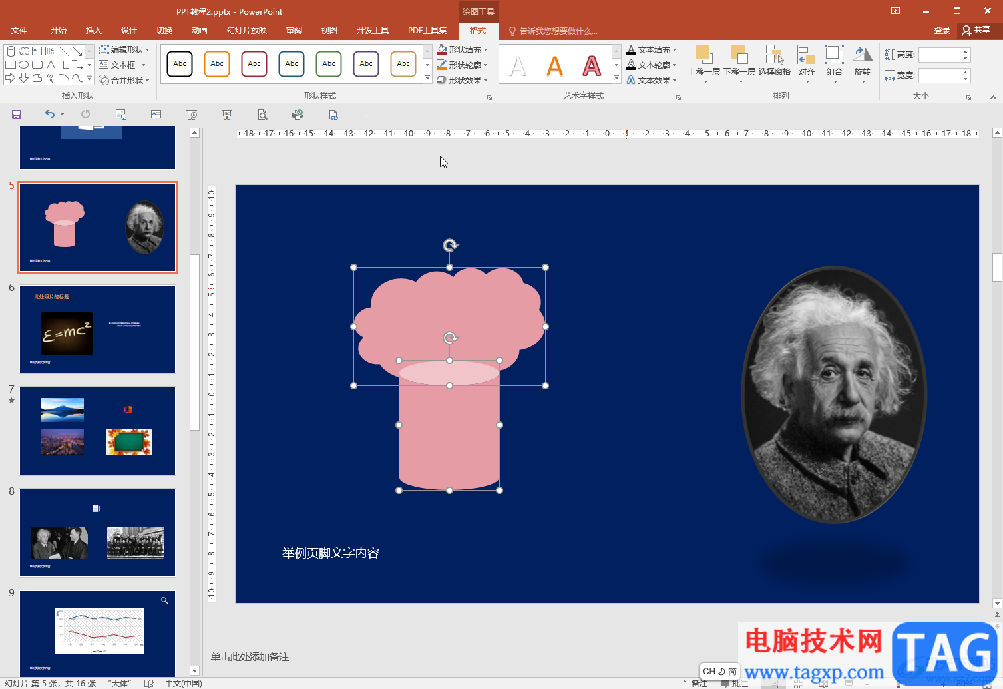Click 下移一层 (Send Backward) button

(739, 64)
